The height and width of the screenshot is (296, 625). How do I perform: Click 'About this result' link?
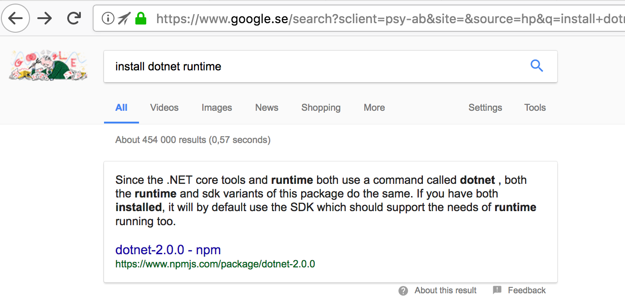click(446, 291)
